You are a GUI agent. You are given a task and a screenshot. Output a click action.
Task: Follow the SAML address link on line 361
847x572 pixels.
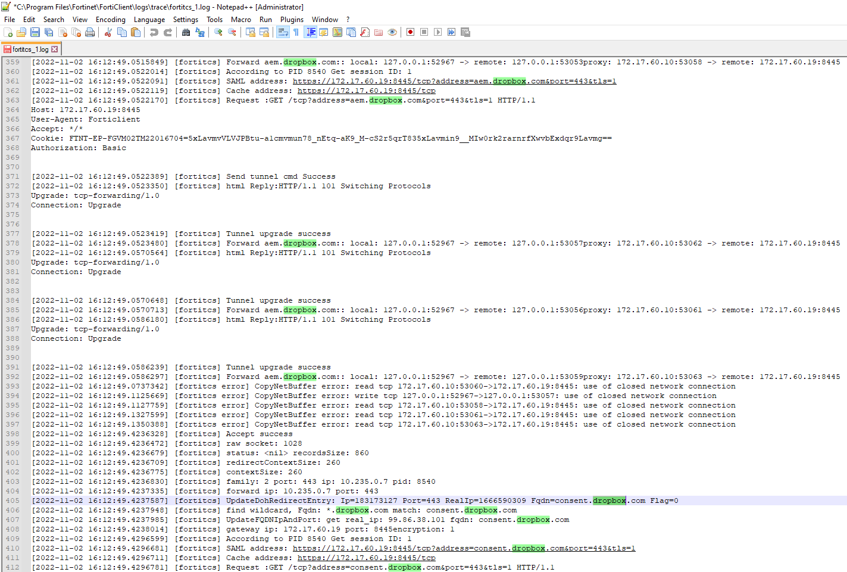454,81
